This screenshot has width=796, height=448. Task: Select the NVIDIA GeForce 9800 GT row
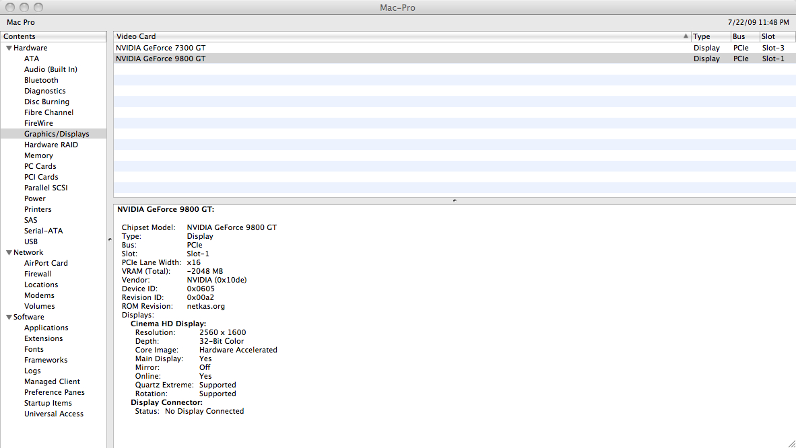pos(455,59)
